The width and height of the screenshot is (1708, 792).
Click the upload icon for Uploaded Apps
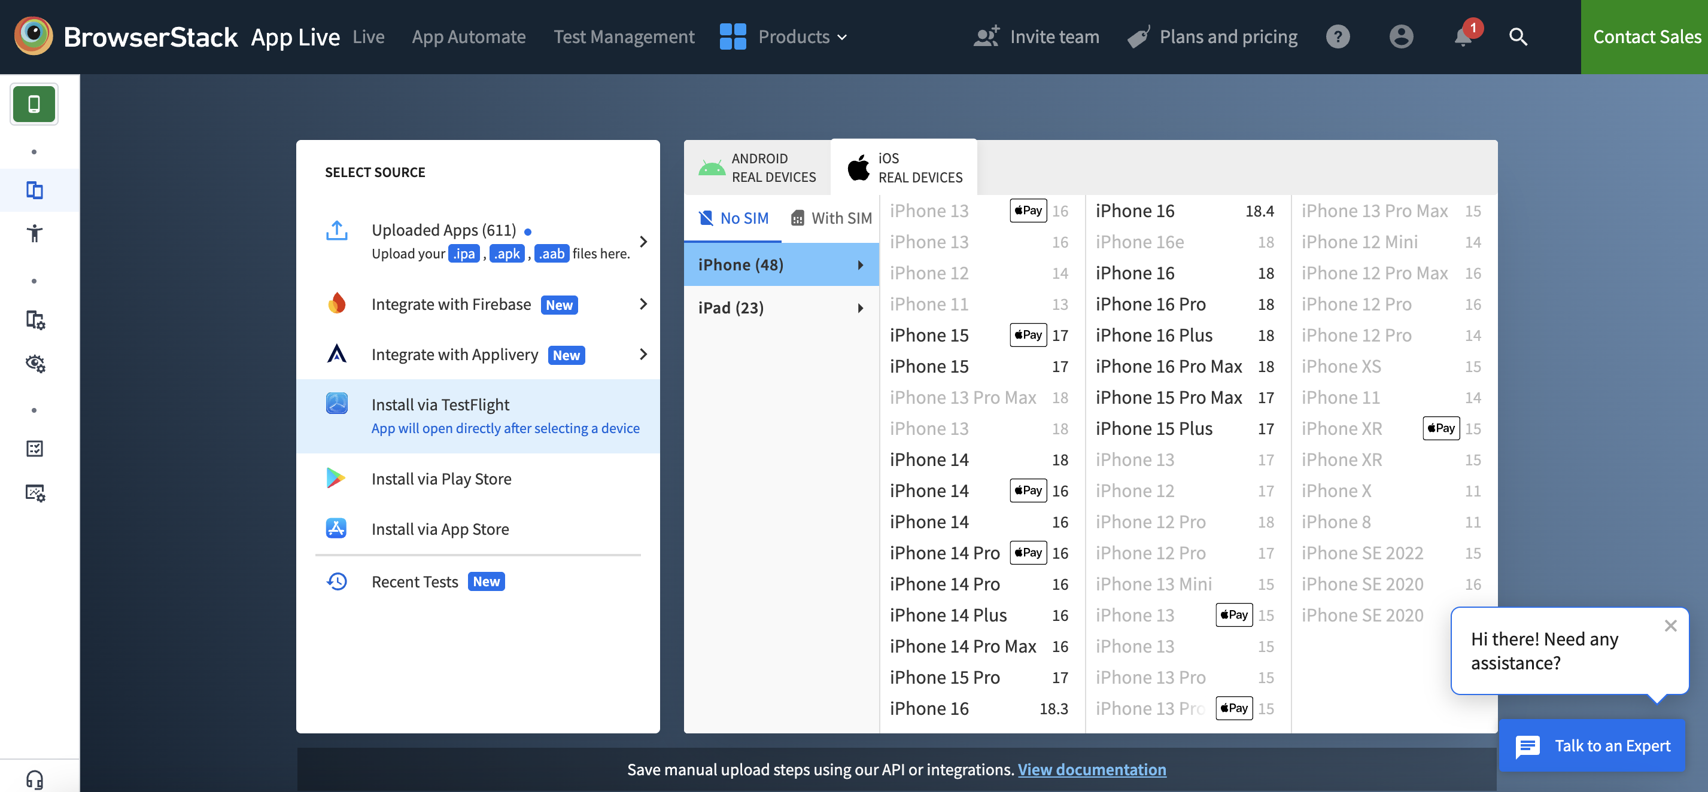337,231
